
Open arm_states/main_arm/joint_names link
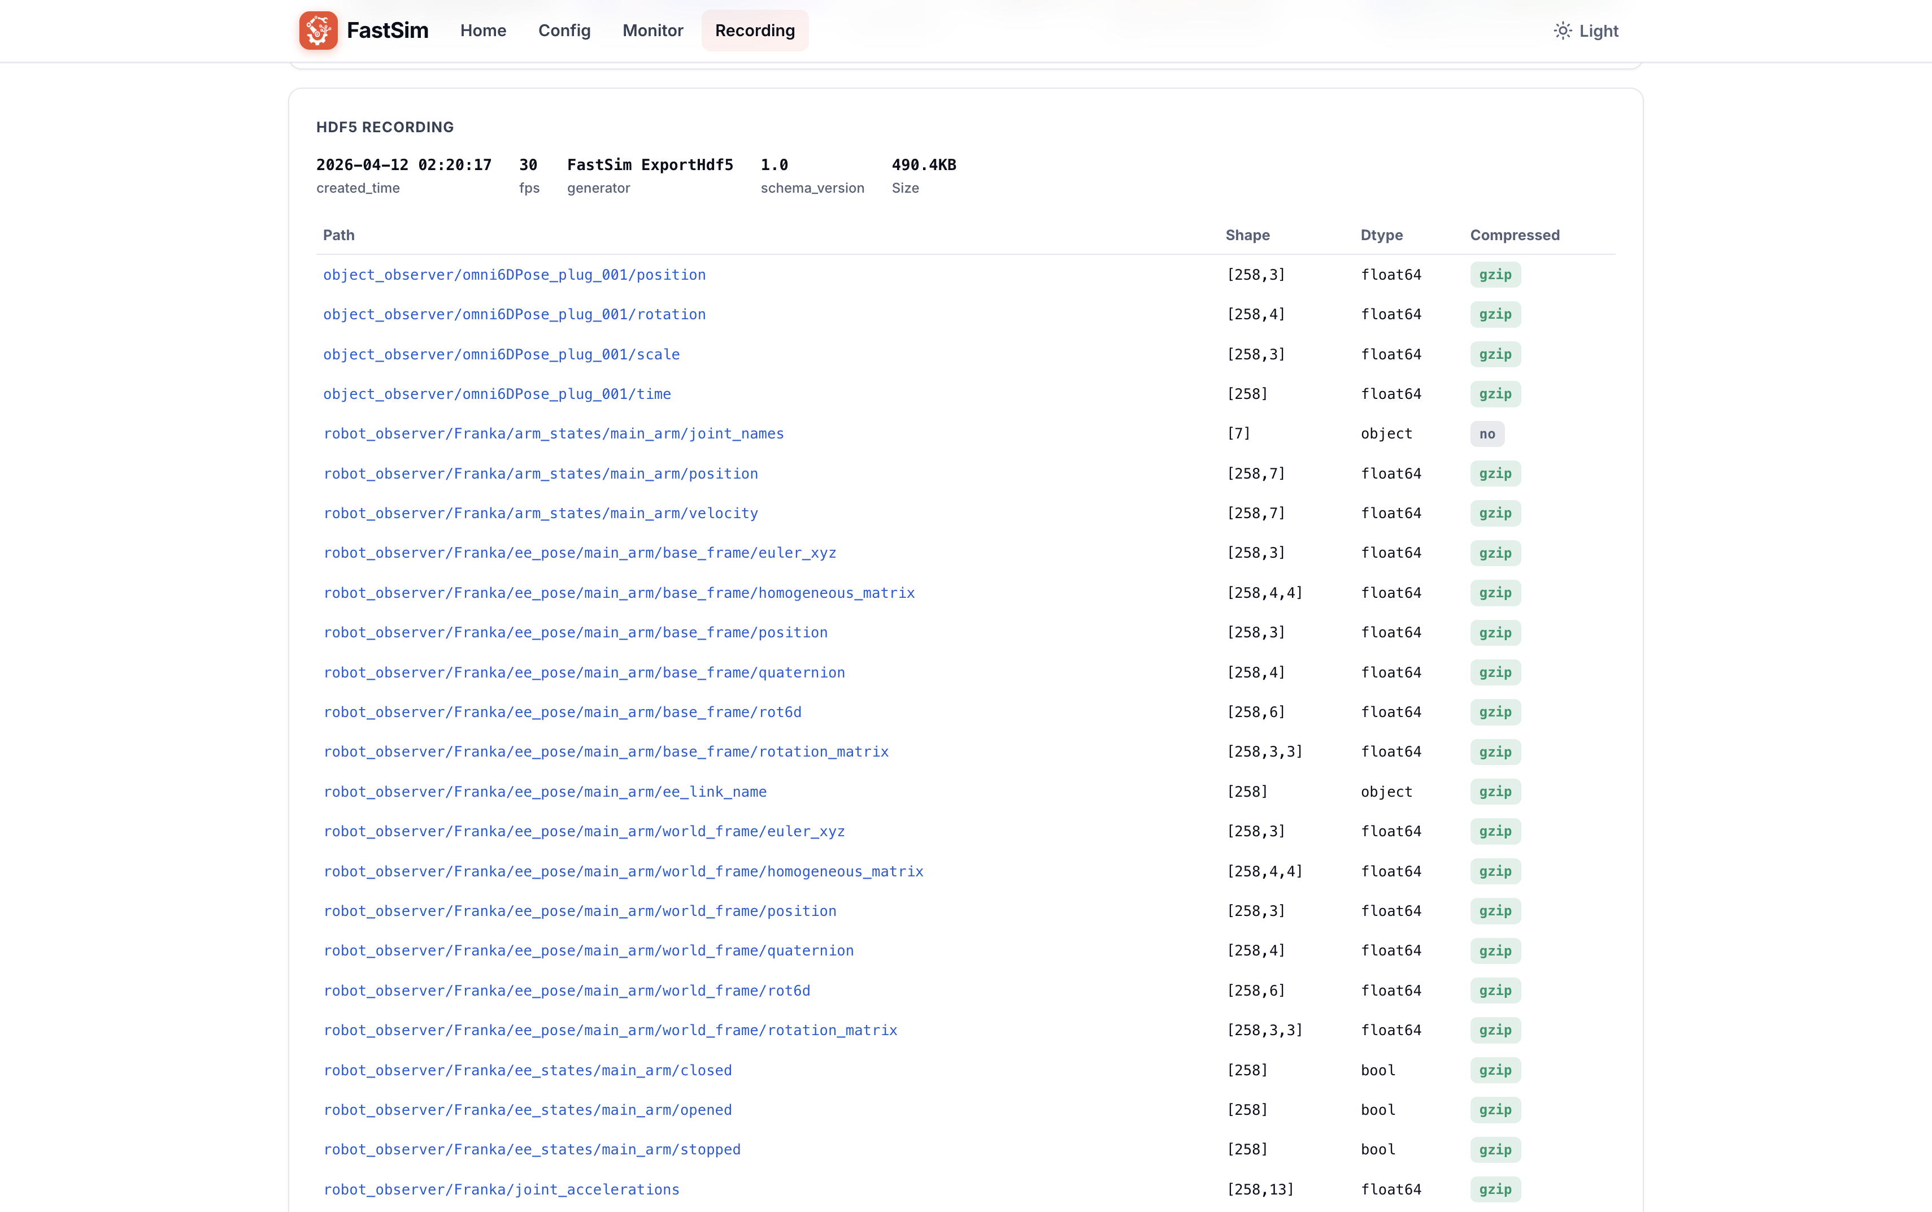[554, 433]
